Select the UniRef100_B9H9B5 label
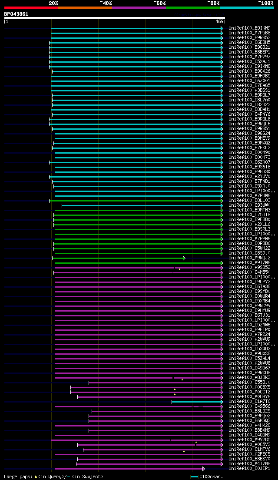Screen dimensions: 278x480 coord(249,76)
